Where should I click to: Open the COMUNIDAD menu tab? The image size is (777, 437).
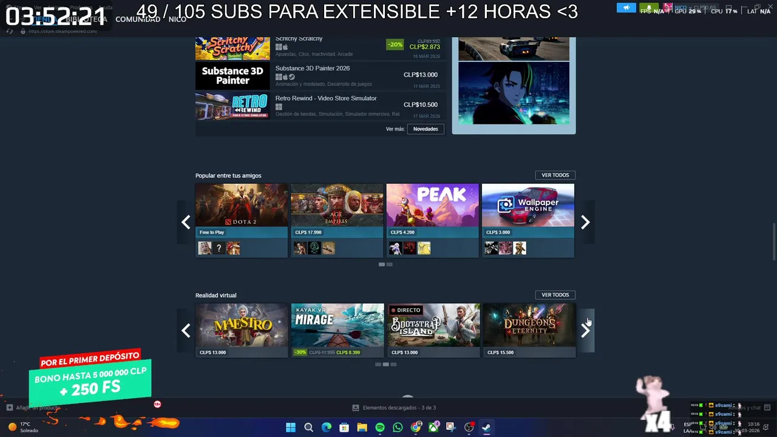tap(138, 19)
